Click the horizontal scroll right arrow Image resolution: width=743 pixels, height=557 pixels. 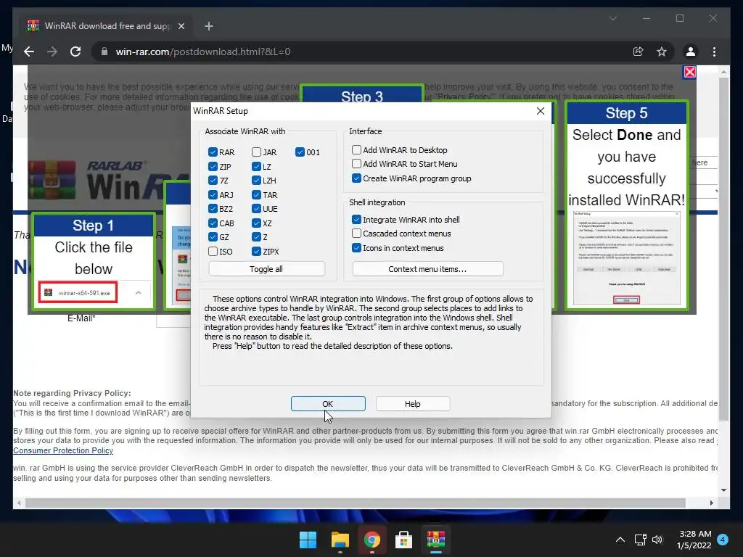711,503
